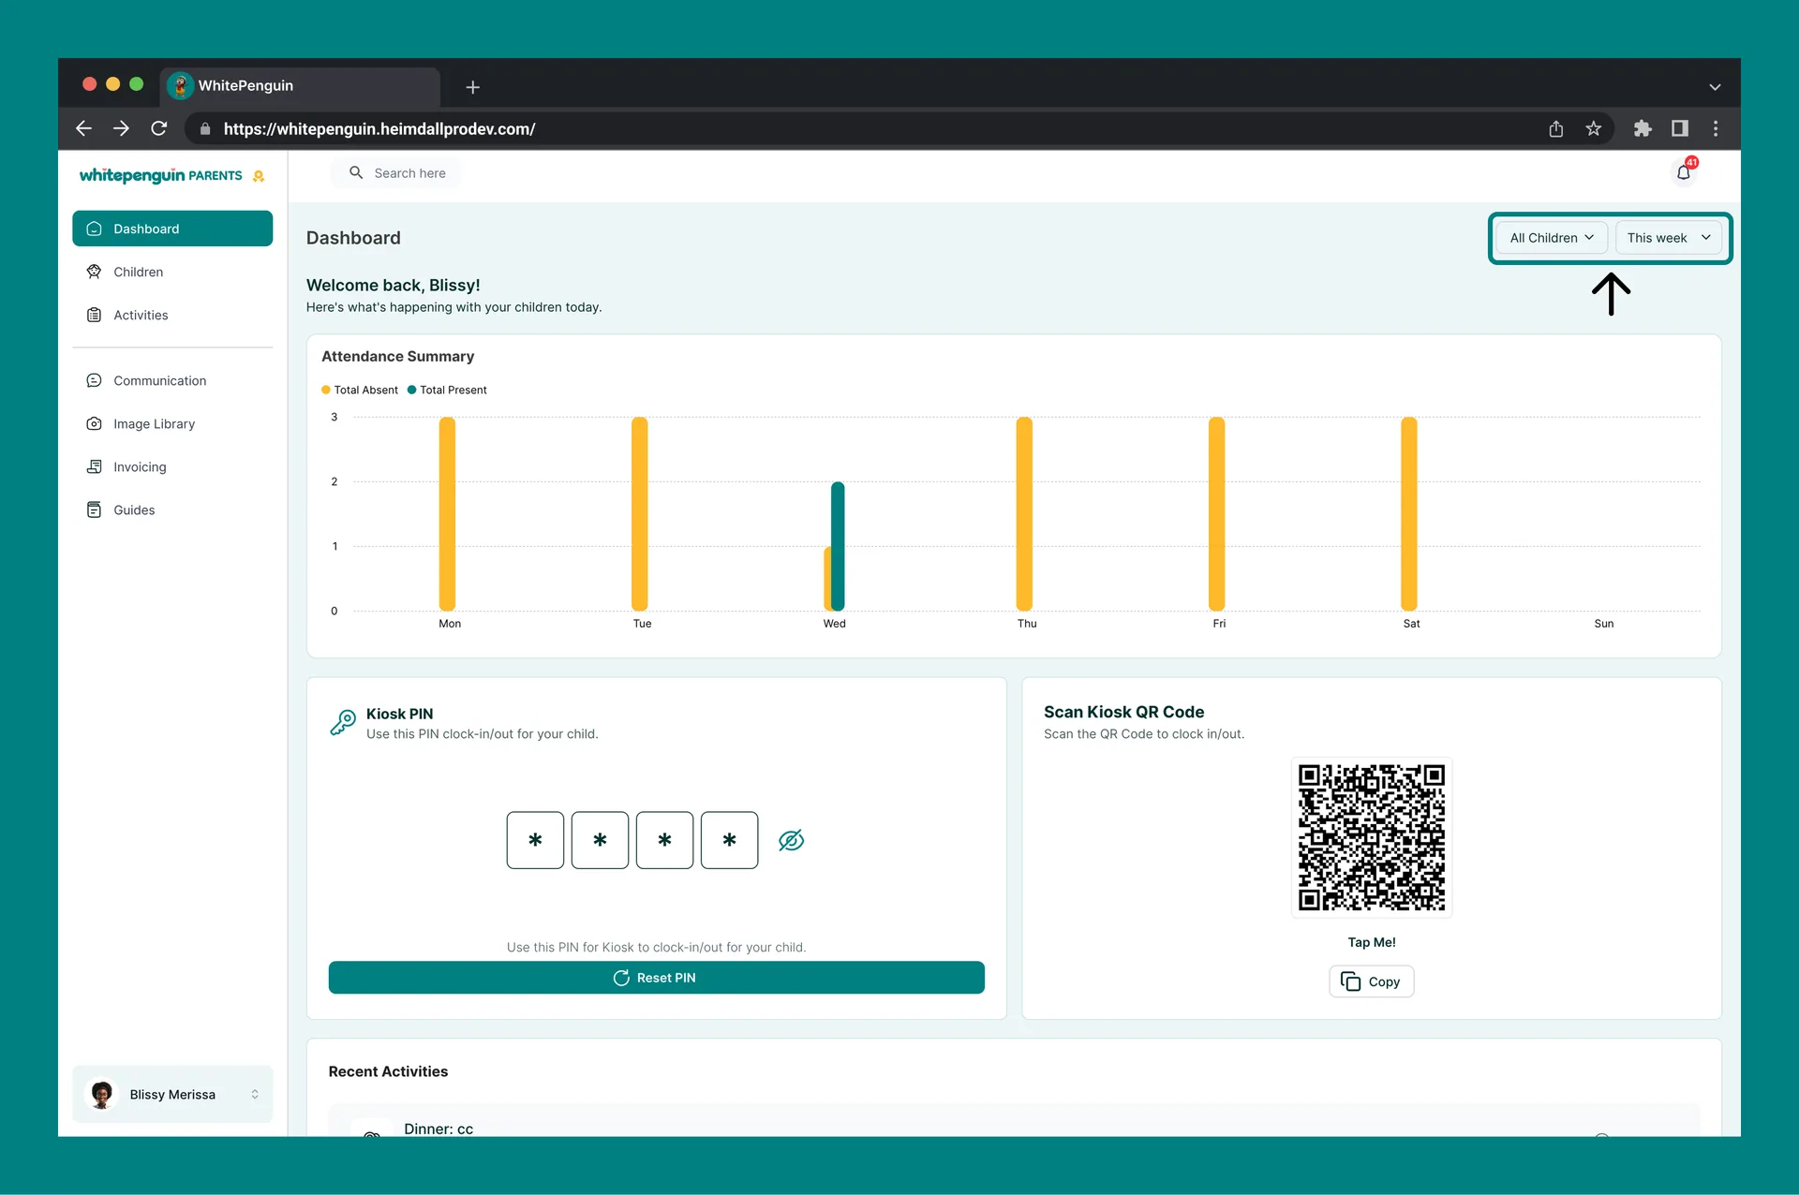1799x1195 pixels.
Task: Click the Search here field
Action: [x=395, y=172]
